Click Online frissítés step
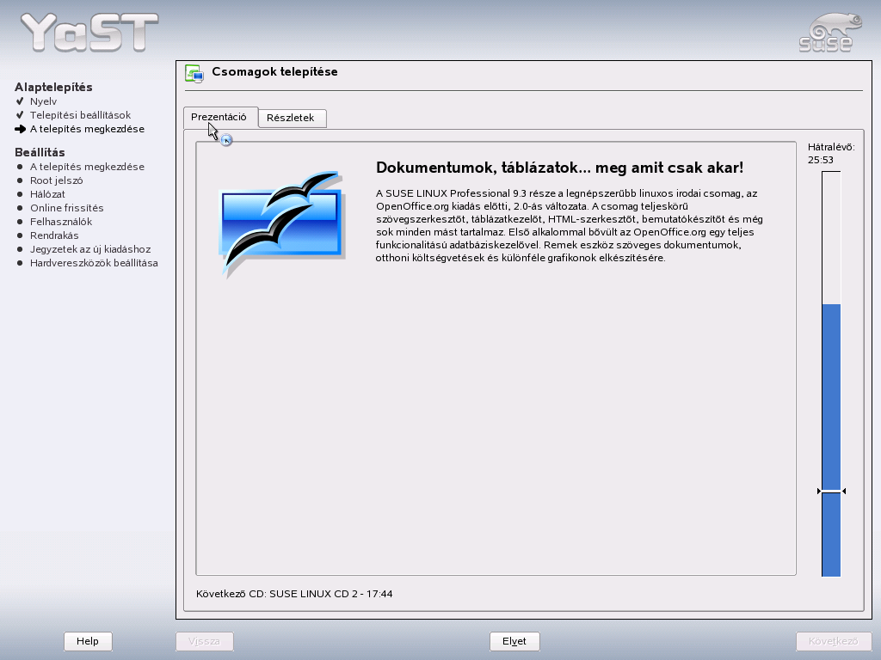Image resolution: width=881 pixels, height=660 pixels. click(67, 208)
